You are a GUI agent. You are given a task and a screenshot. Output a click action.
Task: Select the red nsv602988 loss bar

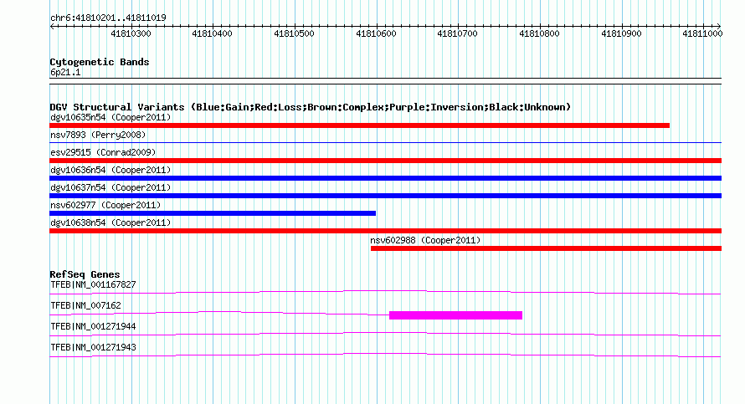tap(546, 248)
